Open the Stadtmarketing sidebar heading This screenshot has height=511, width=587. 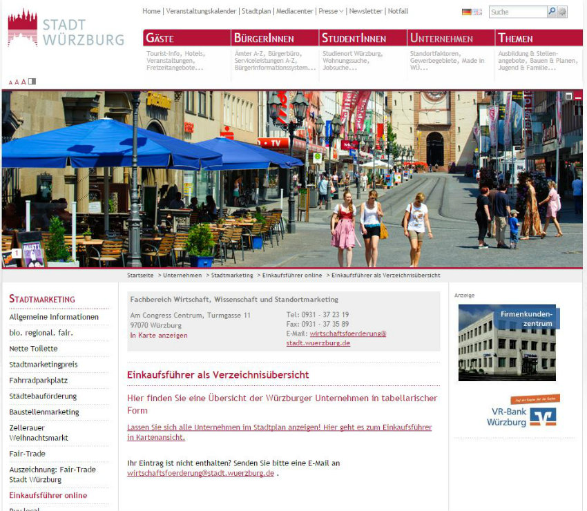(x=42, y=299)
